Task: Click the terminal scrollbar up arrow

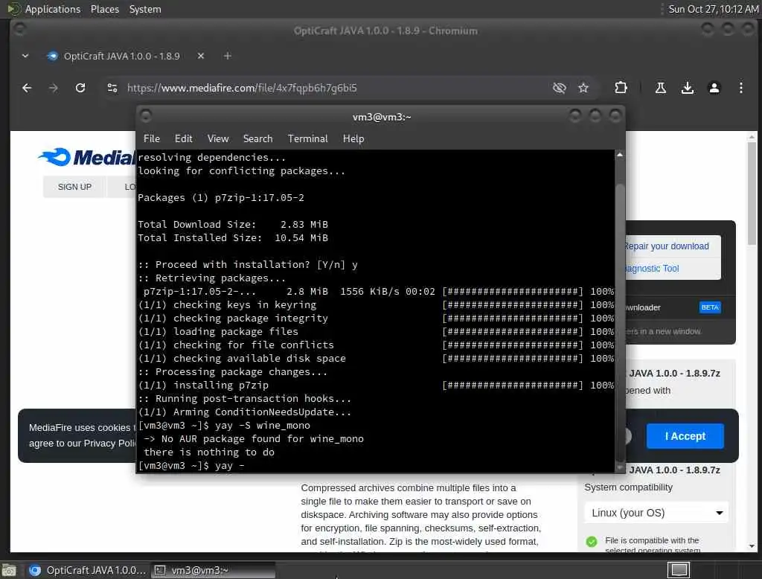Action: click(x=620, y=155)
